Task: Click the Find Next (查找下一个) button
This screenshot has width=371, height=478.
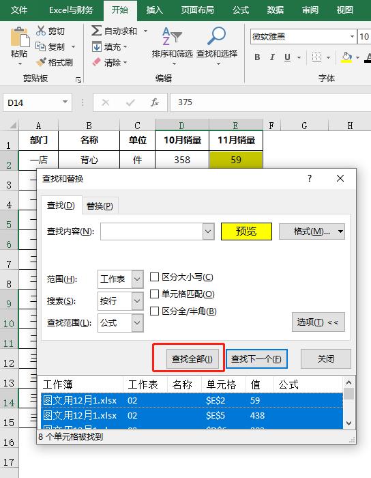Action: [256, 358]
